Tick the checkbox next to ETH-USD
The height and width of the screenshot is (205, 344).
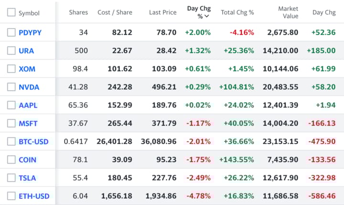click(x=11, y=196)
